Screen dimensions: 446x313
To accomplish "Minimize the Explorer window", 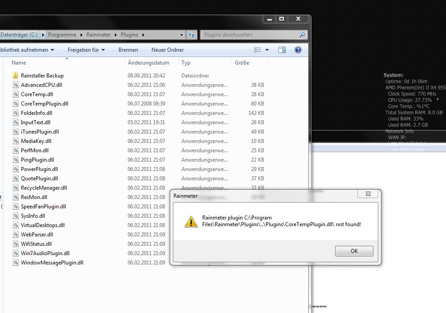I will click(x=270, y=19).
